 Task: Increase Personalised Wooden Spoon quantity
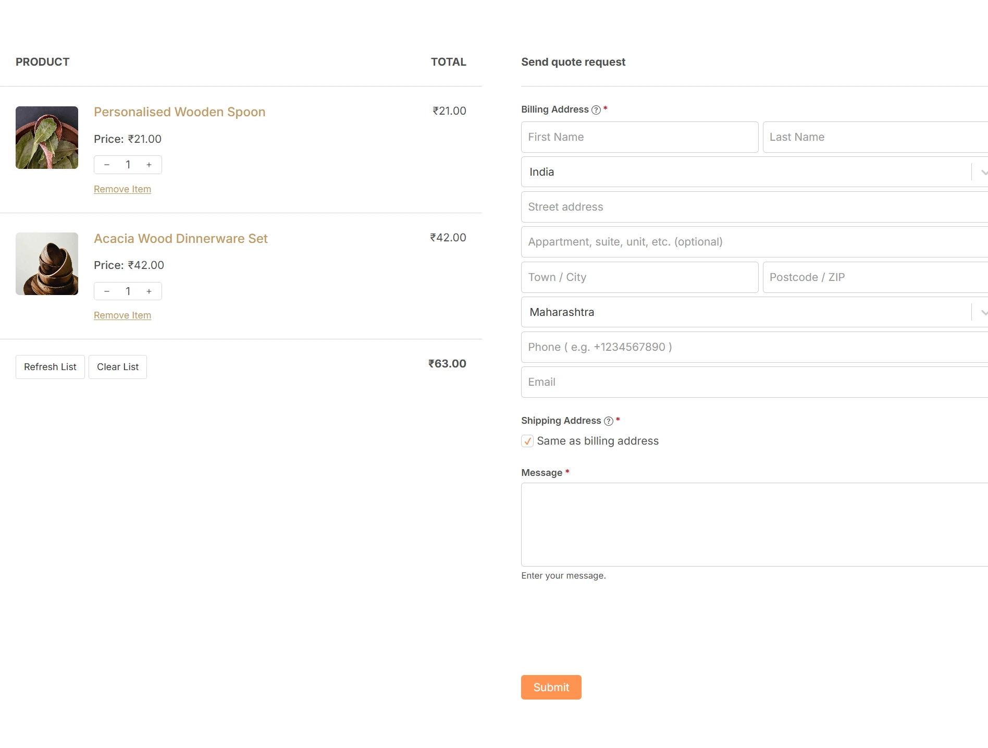coord(149,165)
